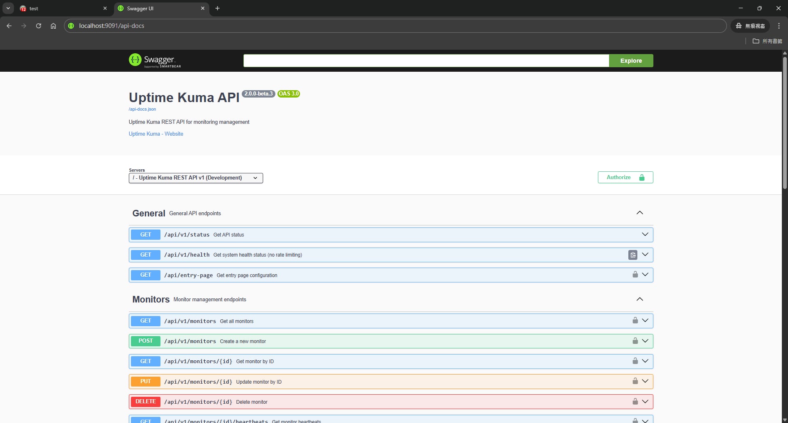
Task: Open a new browser tab
Action: tap(218, 9)
